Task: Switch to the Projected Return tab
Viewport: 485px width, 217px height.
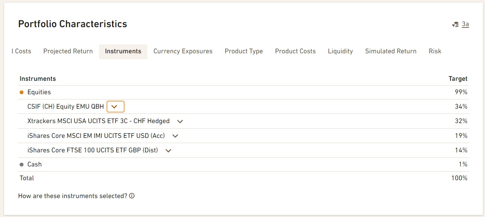Action: (68, 51)
